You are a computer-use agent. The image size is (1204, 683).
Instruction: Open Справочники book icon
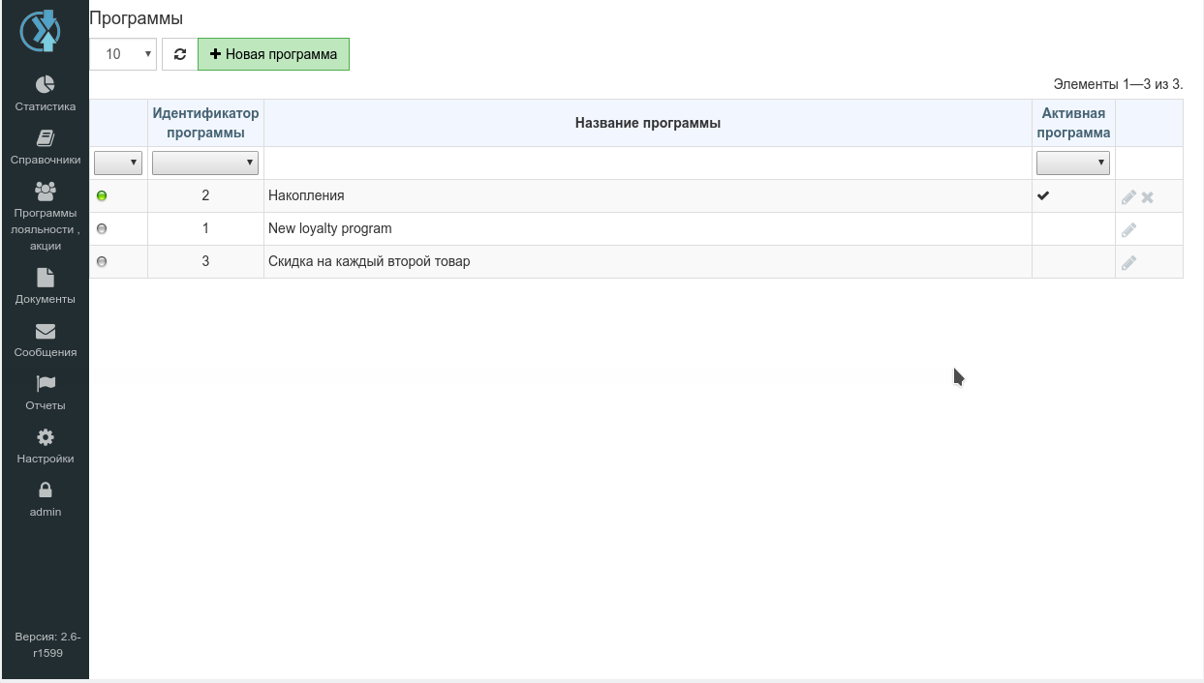click(x=45, y=138)
